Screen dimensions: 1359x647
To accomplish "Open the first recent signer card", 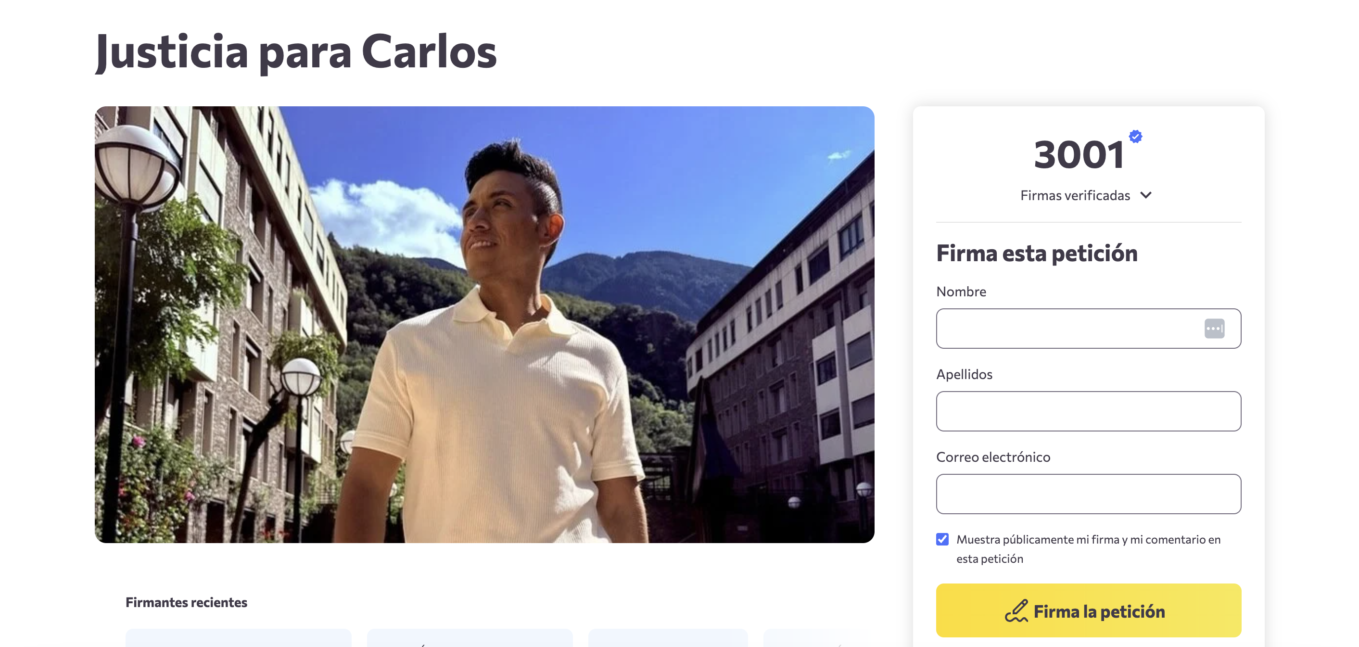I will (239, 638).
